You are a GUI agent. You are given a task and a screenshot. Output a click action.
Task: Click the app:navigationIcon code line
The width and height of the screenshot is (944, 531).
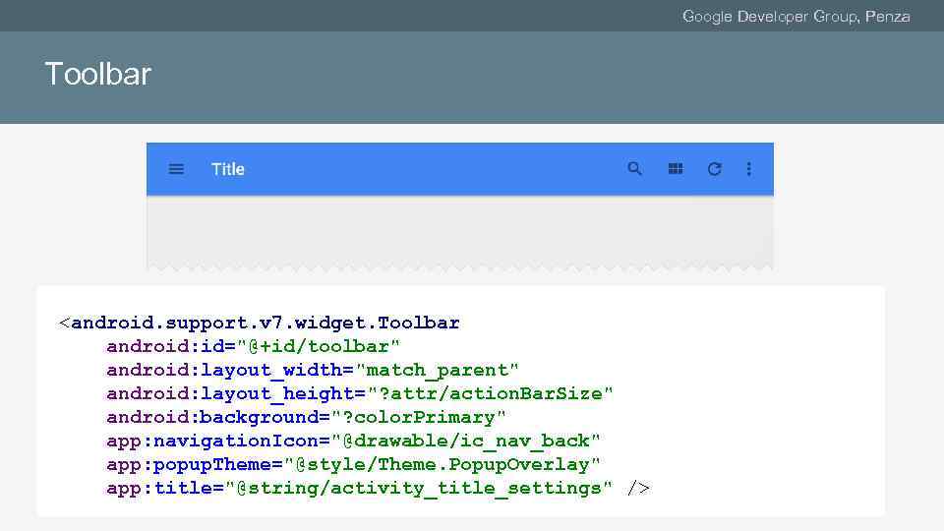tap(354, 441)
